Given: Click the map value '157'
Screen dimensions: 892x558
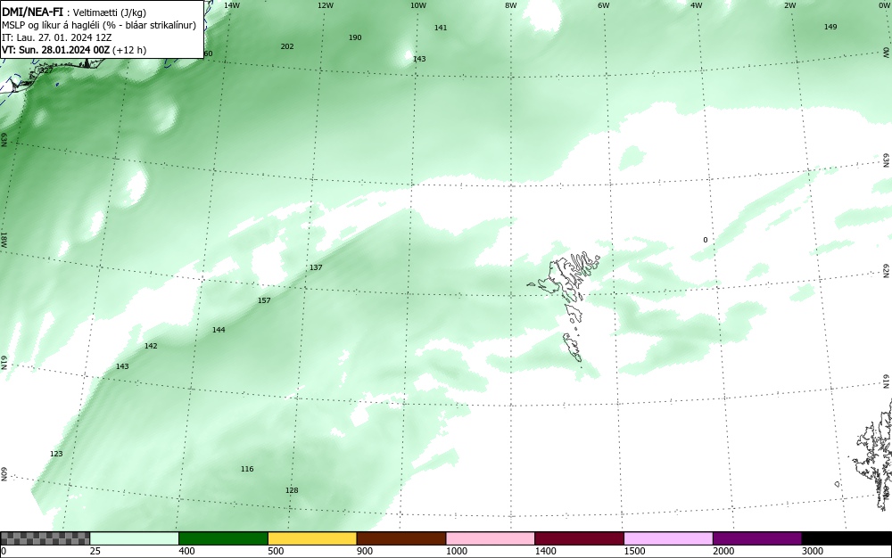Looking at the screenshot, I should click(x=264, y=300).
